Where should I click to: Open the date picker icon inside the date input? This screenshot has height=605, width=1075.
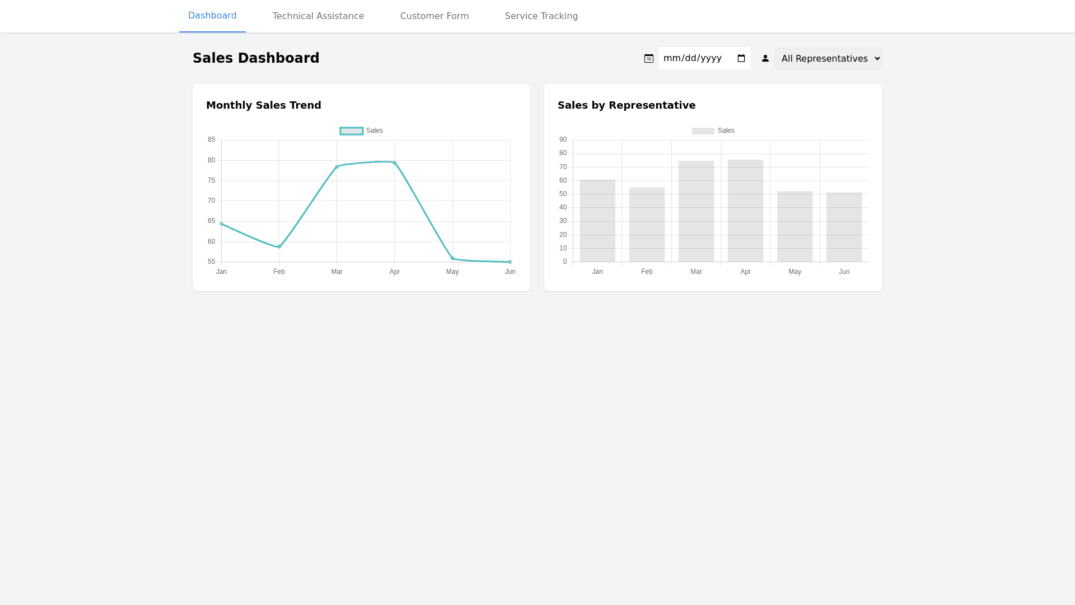coord(741,58)
